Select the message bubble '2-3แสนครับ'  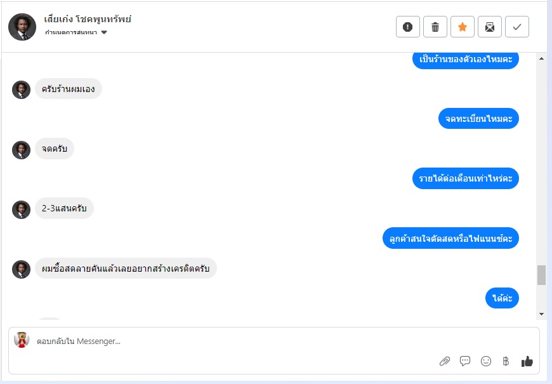coord(64,208)
